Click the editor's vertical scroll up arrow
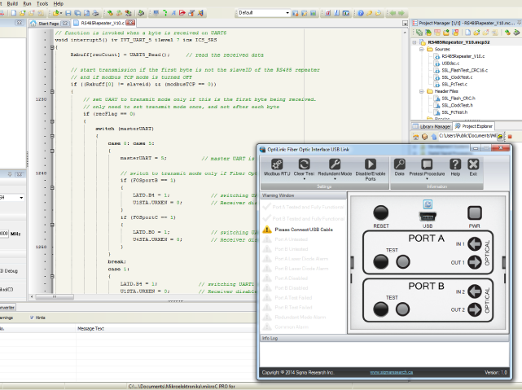The width and height of the screenshot is (522, 390). (405, 33)
